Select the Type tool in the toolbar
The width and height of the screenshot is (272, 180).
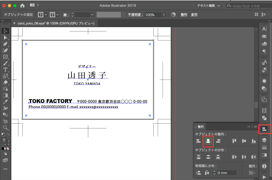5,70
